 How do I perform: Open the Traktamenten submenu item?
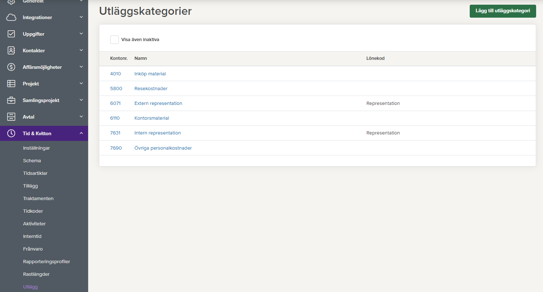pos(38,199)
